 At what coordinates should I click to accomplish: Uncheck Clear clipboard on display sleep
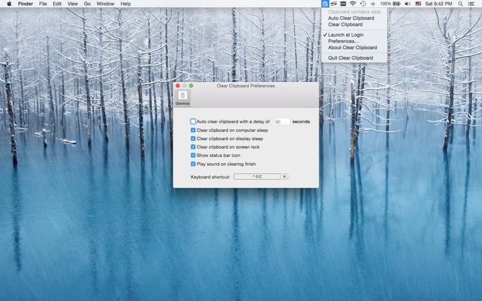pos(193,138)
